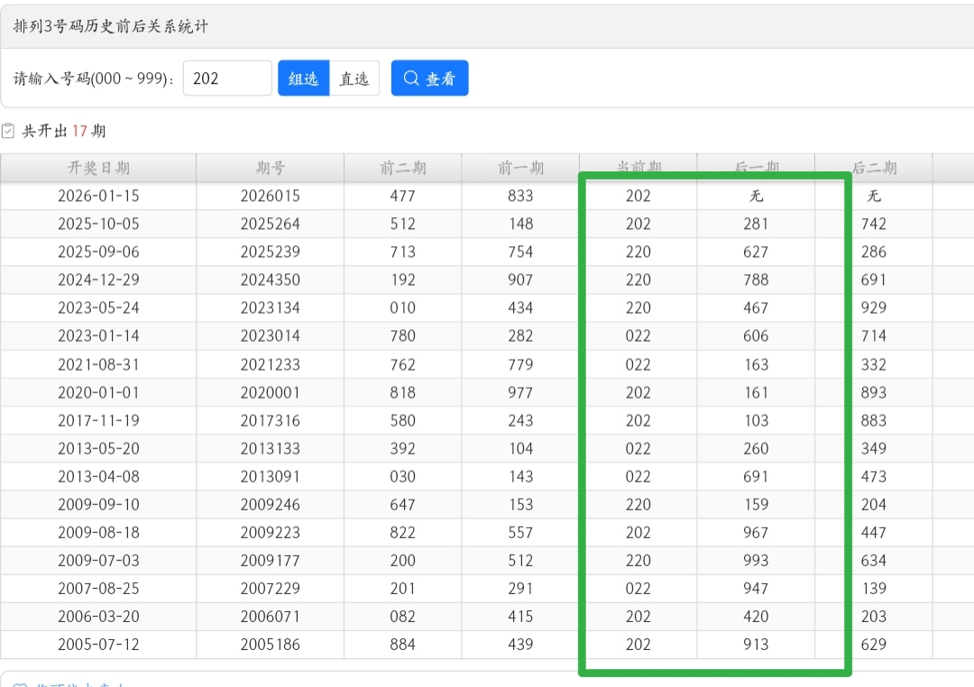Select the row dated 2026-01-15

[98, 196]
